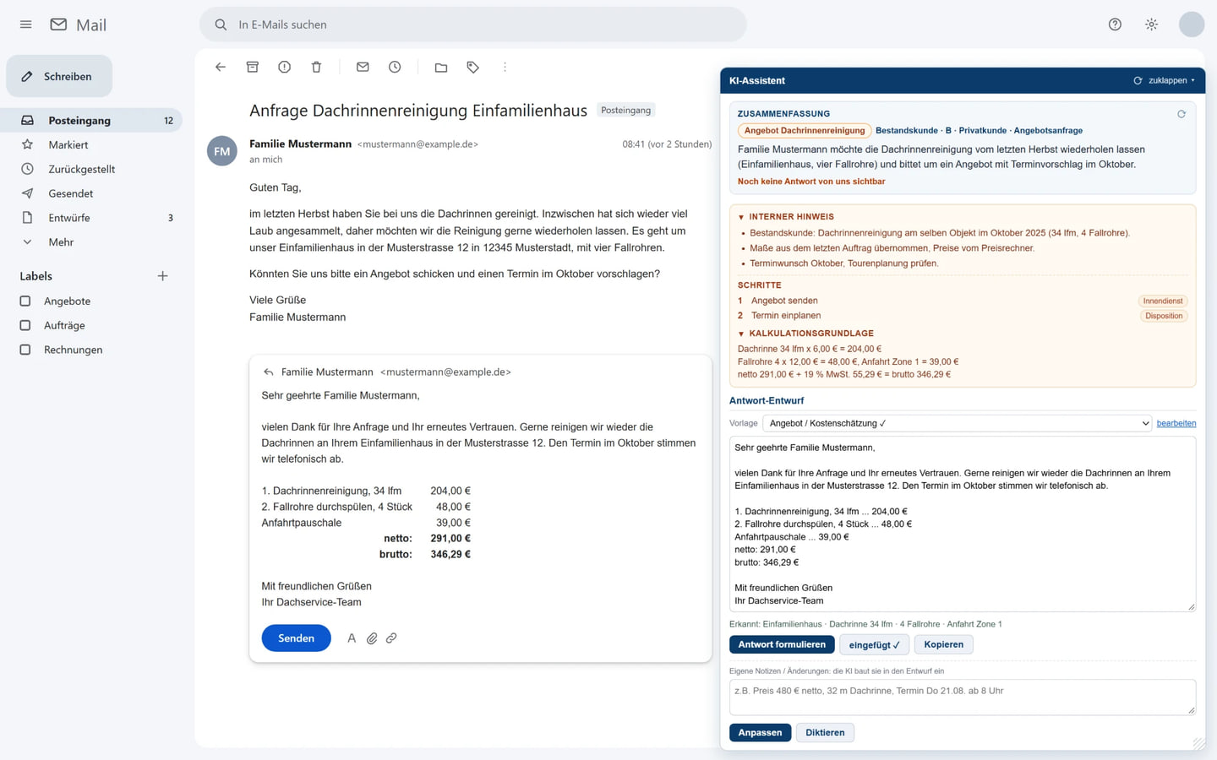Click the bearbeiten template link

(x=1176, y=423)
